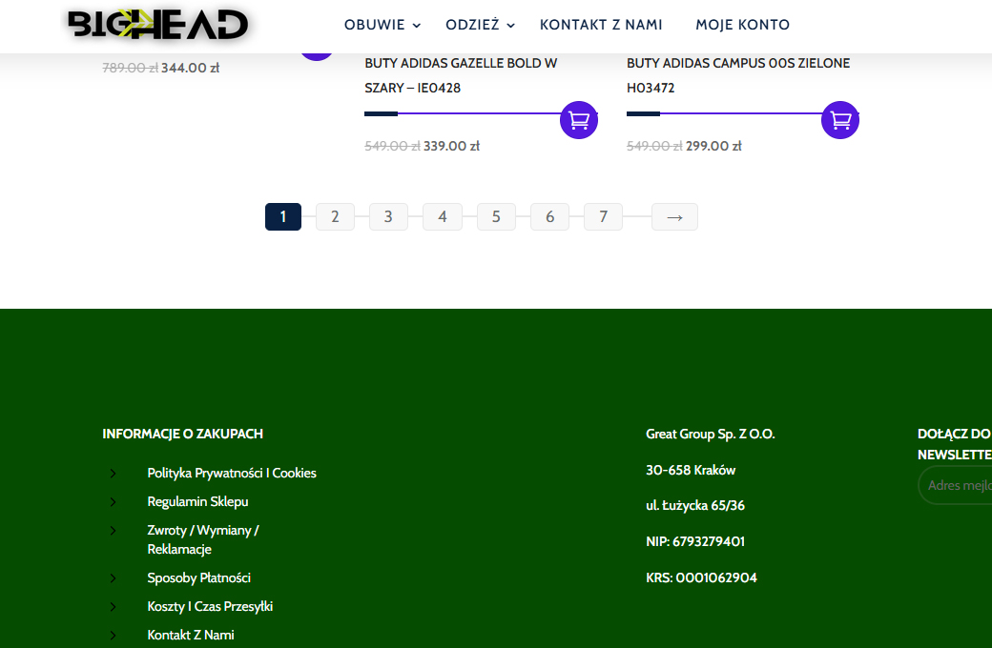Add Adidas Campus 00s Zielone to cart
The width and height of the screenshot is (992, 648).
[840, 120]
